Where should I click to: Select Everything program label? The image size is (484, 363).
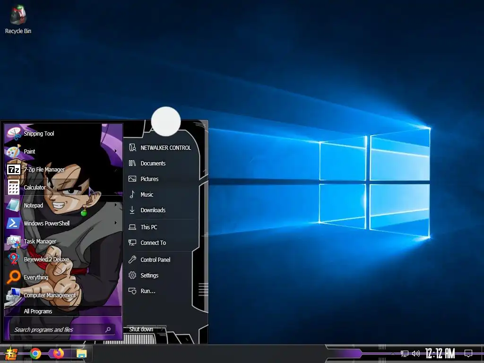[36, 277]
